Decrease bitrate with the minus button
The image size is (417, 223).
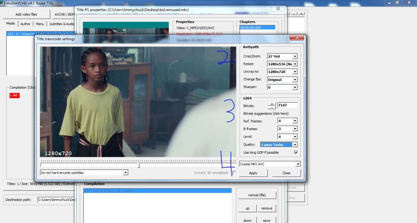271,108
